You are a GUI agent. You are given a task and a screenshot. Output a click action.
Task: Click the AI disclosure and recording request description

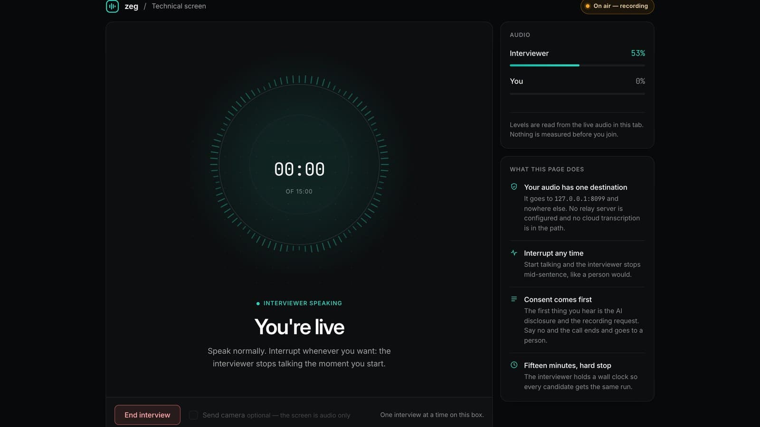[x=583, y=325]
